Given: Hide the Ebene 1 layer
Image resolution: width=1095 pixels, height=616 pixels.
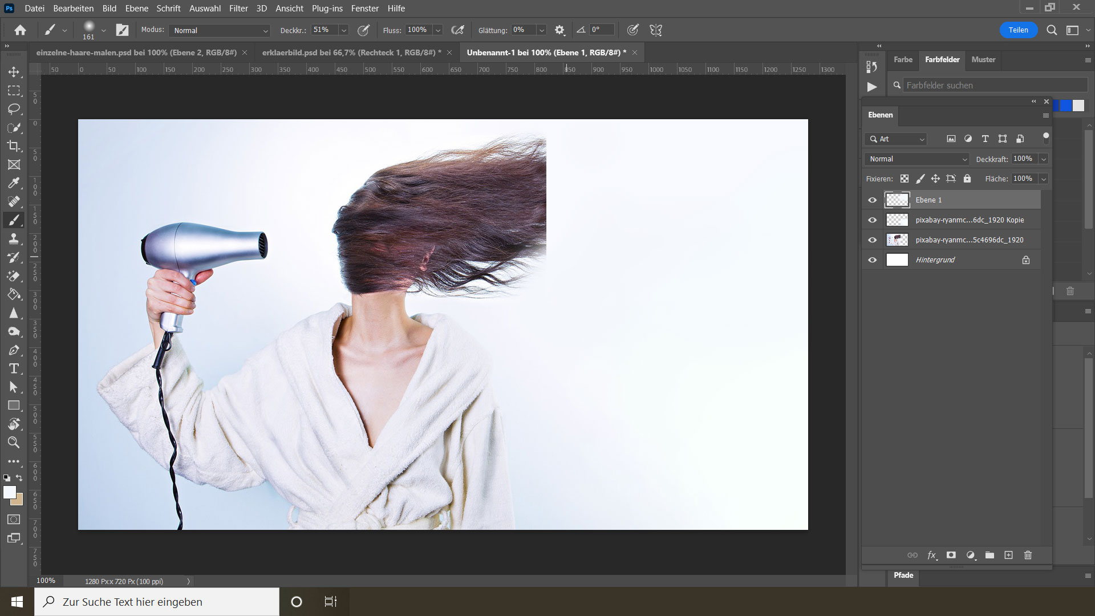Looking at the screenshot, I should pos(872,200).
